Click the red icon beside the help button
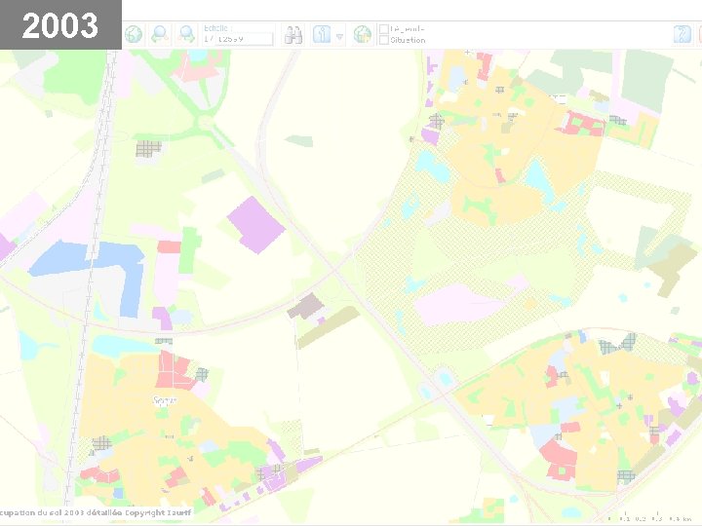 (699, 34)
